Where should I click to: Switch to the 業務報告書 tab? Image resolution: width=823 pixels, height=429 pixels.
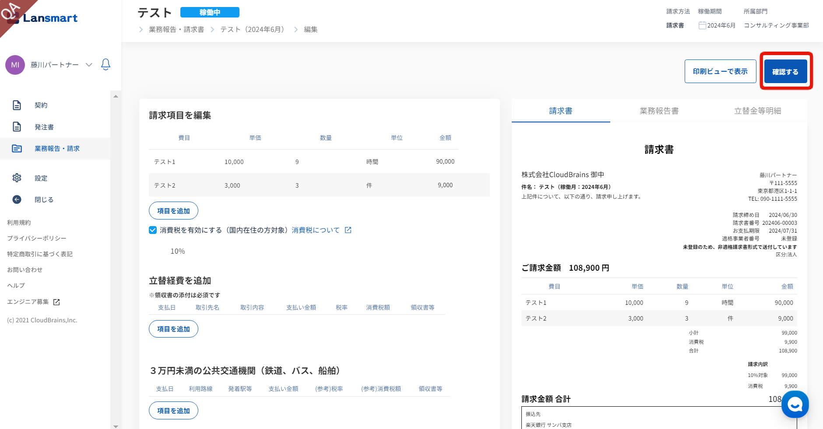(659, 111)
